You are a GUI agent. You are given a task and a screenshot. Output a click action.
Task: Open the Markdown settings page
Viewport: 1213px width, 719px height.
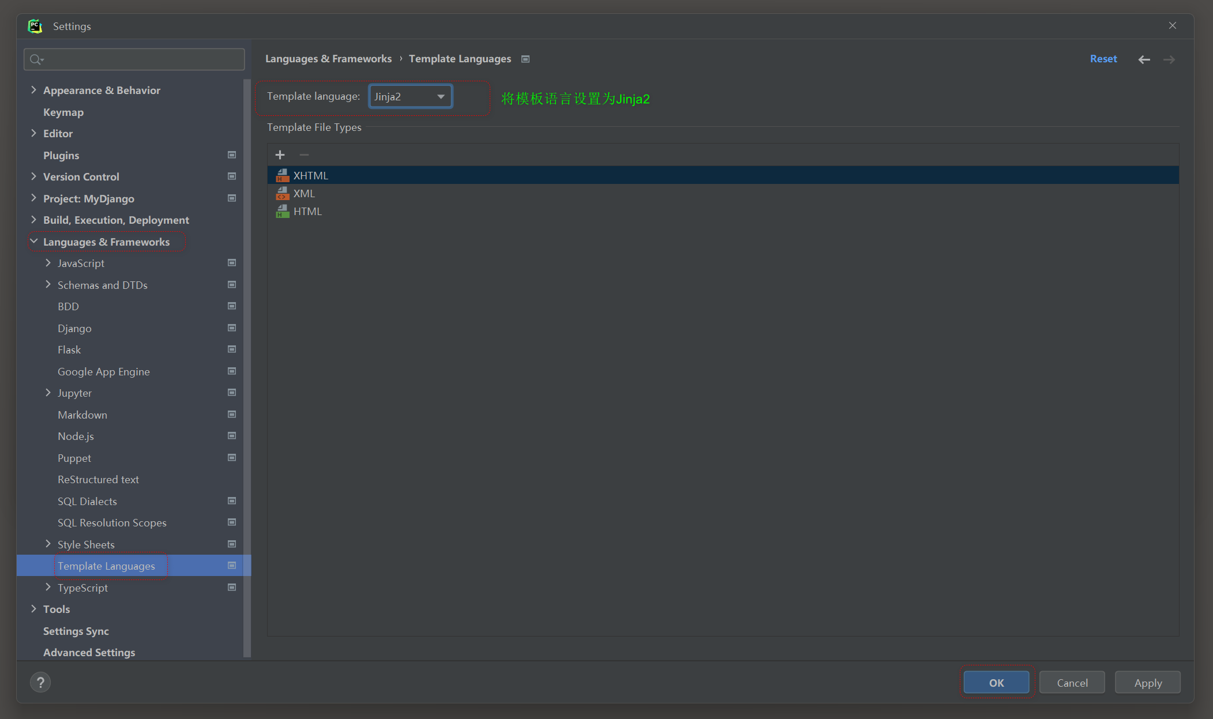click(82, 415)
